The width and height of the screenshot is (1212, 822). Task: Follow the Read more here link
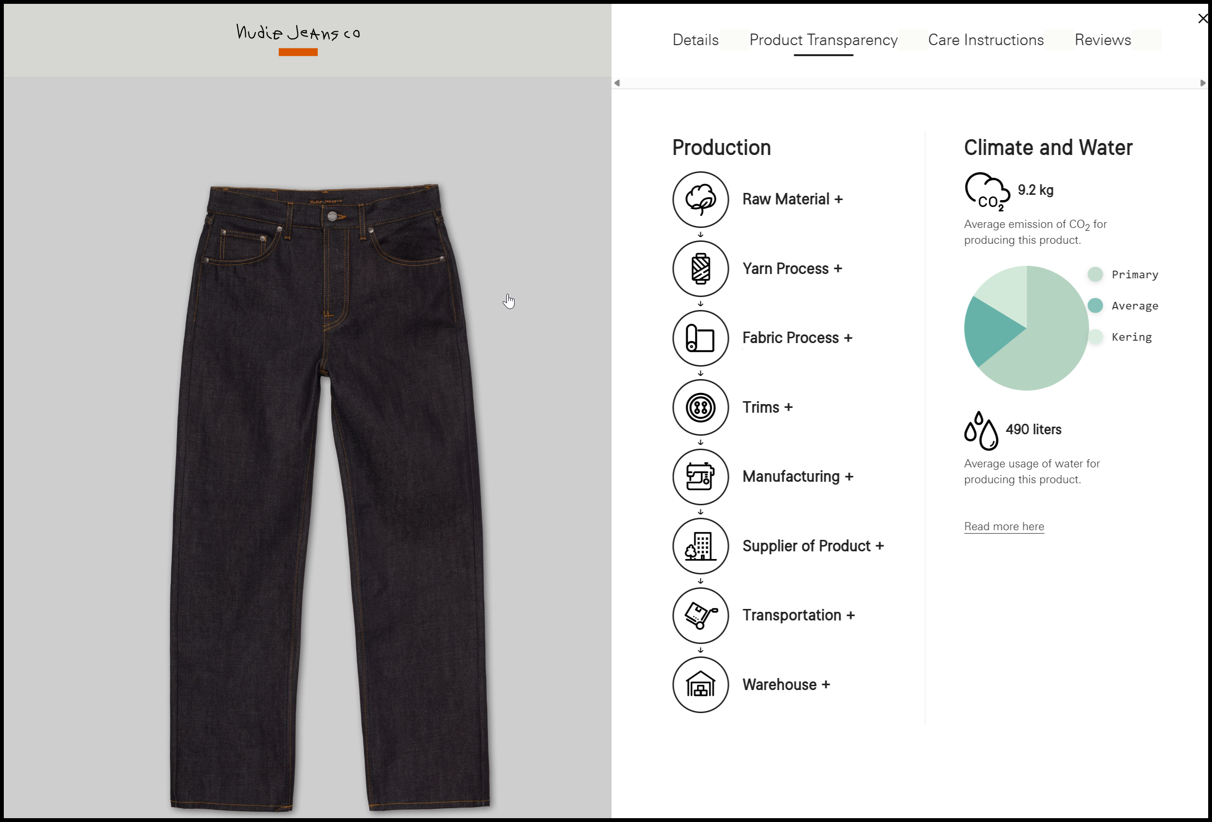[1004, 526]
